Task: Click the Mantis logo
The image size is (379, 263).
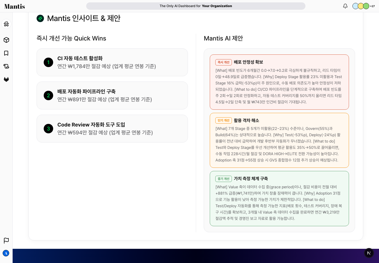Action: 15,6
